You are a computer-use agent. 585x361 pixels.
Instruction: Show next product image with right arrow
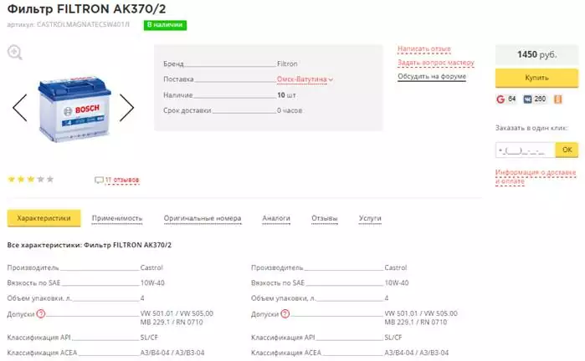[x=127, y=108]
